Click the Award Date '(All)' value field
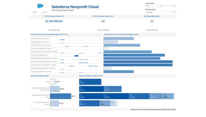The height and width of the screenshot is (117, 206). [x=153, y=6]
